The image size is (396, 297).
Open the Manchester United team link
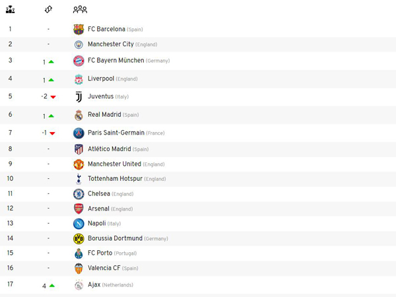[x=114, y=164]
